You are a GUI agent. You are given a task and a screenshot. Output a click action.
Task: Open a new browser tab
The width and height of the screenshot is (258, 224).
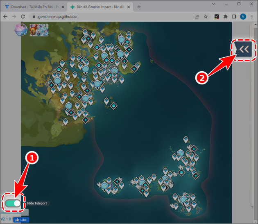click(139, 7)
